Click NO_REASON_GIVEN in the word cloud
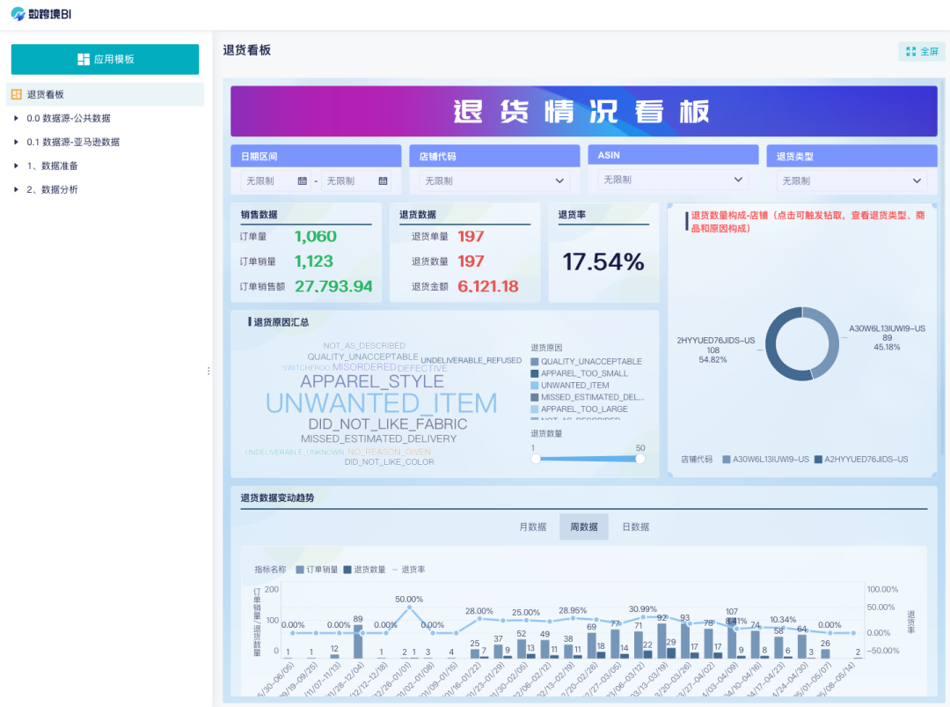Viewport: 950px width, 707px height. (x=389, y=452)
